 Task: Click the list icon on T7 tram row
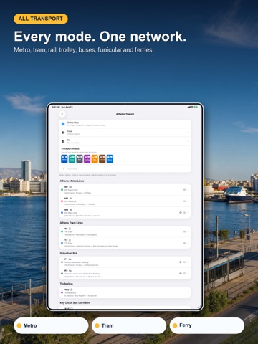[x=184, y=243]
